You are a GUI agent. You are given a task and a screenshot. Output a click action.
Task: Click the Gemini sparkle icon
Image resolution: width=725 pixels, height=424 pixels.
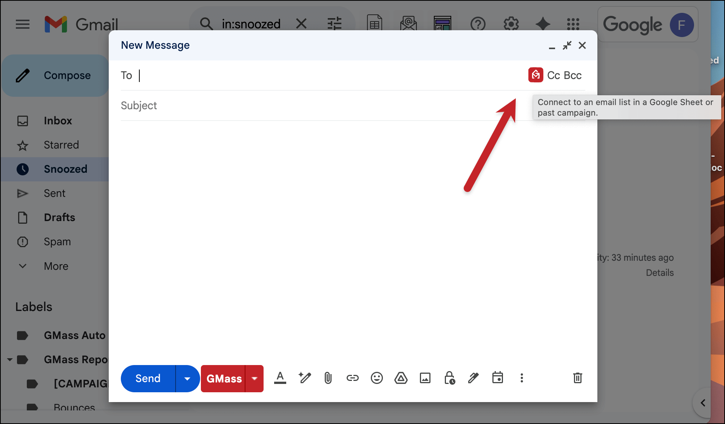[x=543, y=25]
